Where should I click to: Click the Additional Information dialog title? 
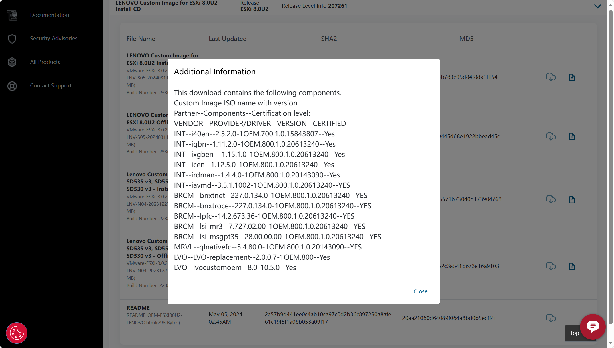pyautogui.click(x=215, y=71)
